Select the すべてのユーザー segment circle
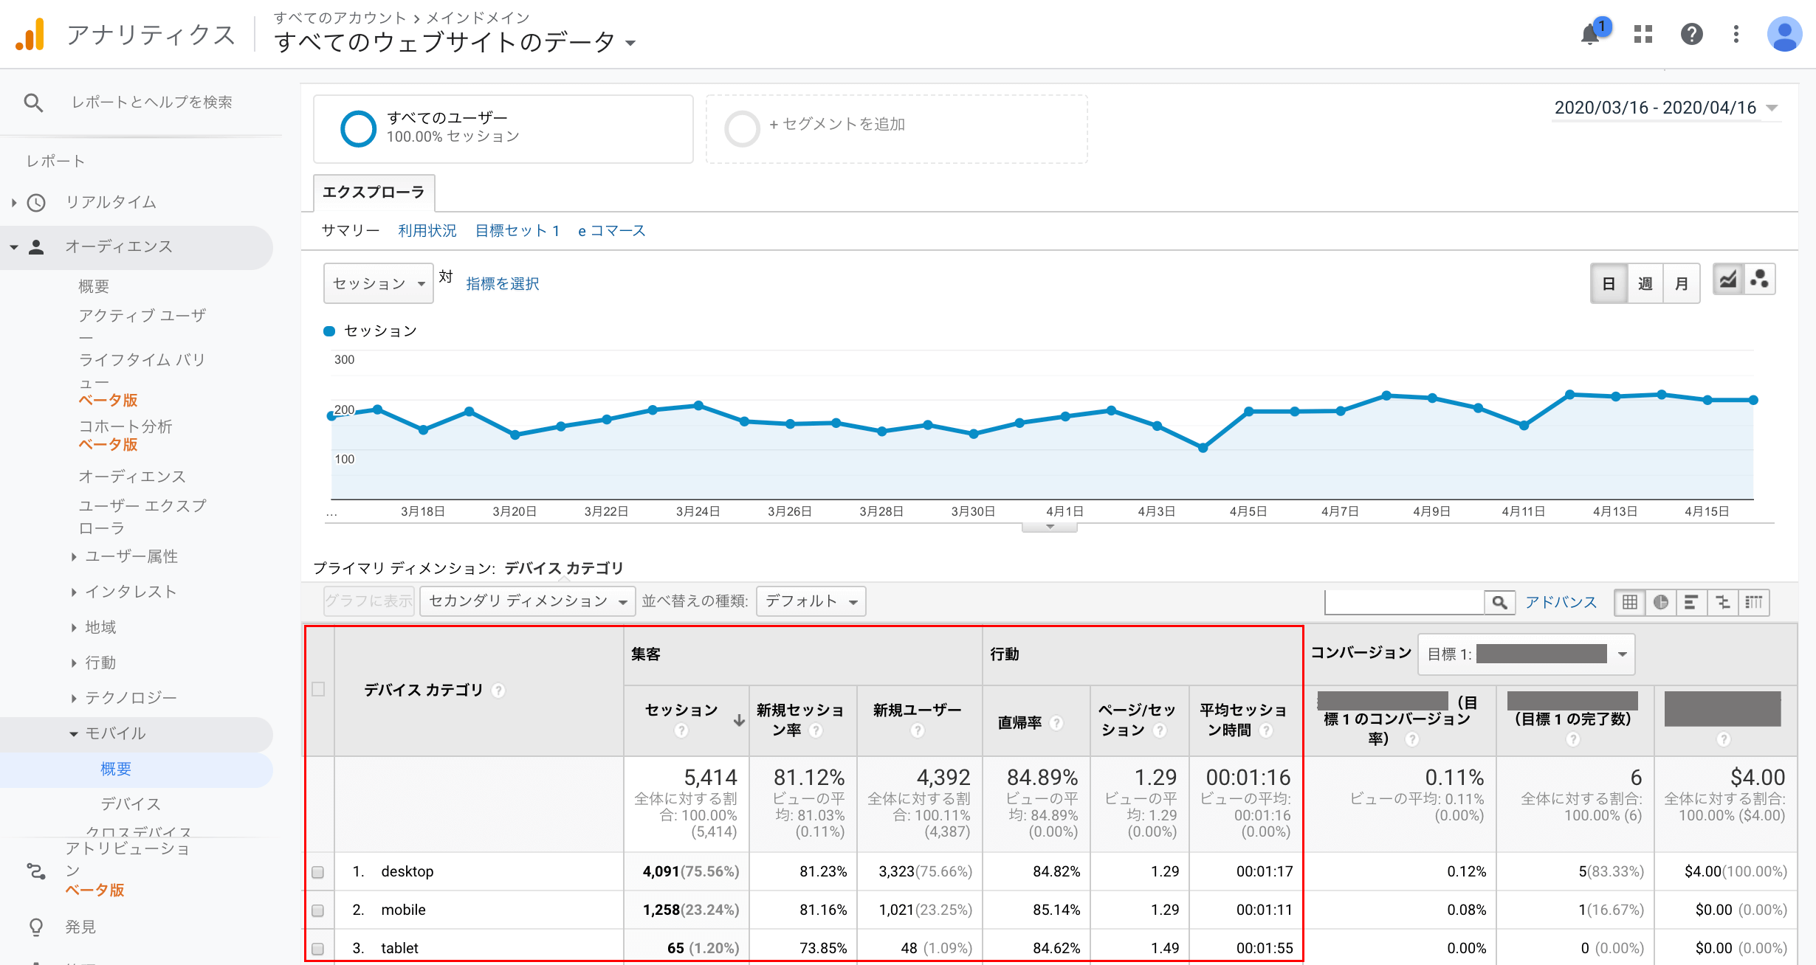The height and width of the screenshot is (965, 1816). click(359, 128)
